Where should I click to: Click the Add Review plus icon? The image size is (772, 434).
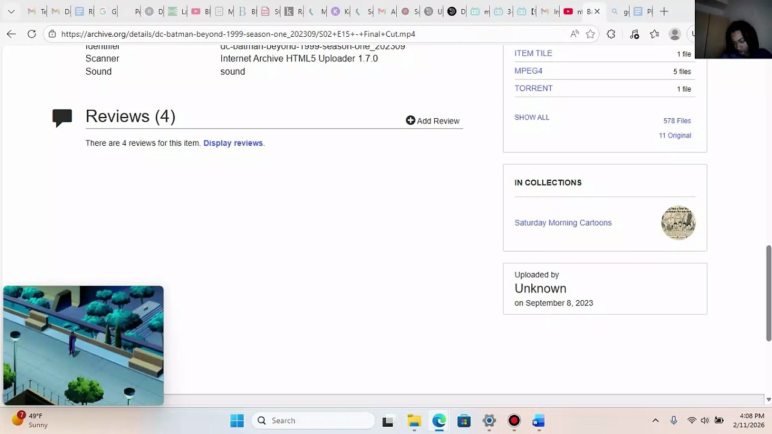pyautogui.click(x=411, y=121)
